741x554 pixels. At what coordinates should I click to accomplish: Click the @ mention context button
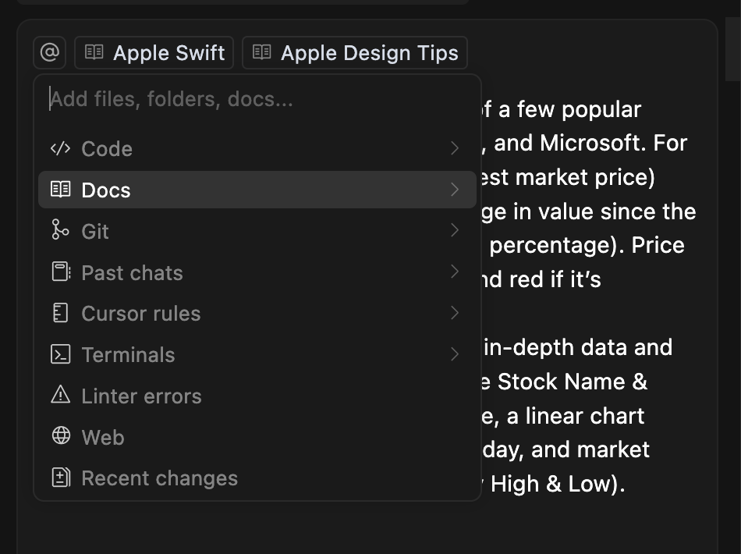click(49, 53)
